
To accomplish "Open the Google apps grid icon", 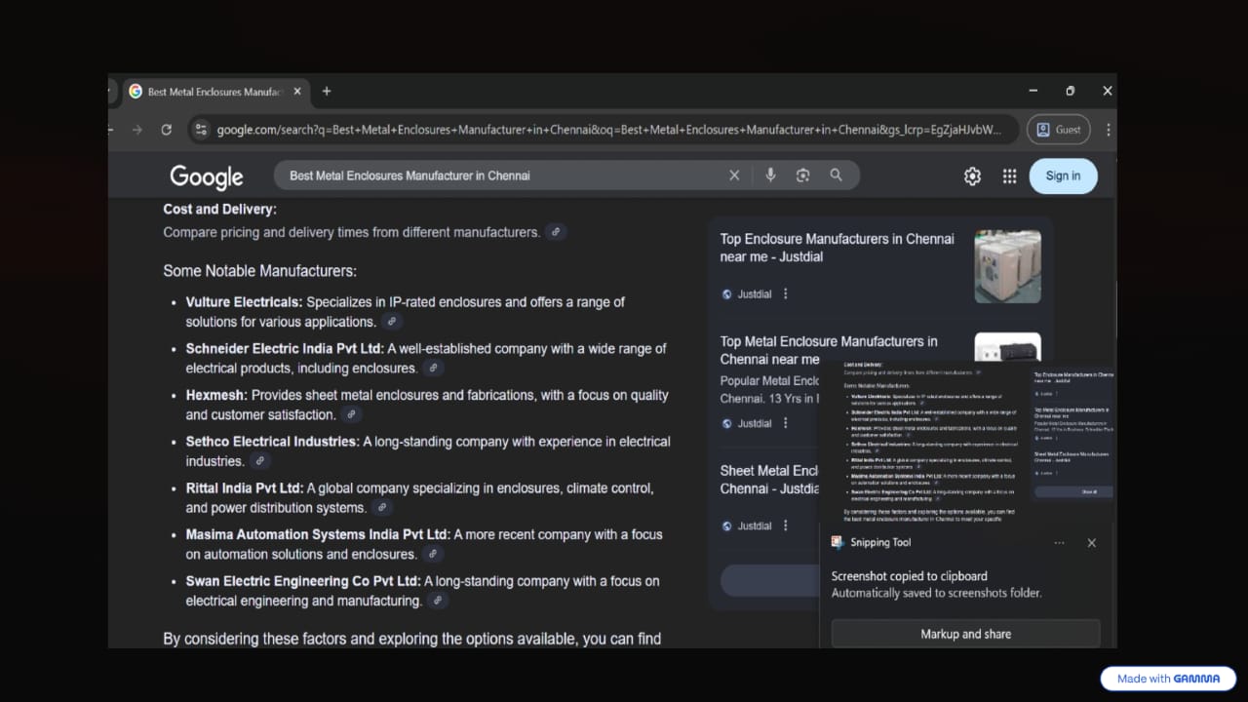I will [x=1009, y=176].
